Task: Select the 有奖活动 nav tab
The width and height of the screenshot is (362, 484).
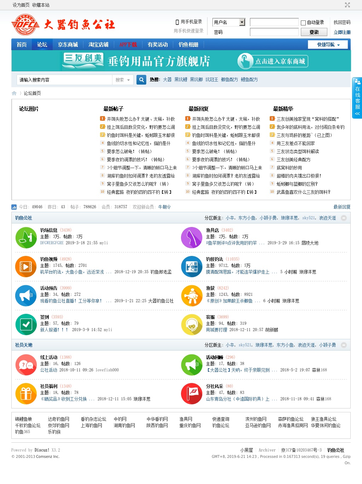Action: (x=158, y=44)
